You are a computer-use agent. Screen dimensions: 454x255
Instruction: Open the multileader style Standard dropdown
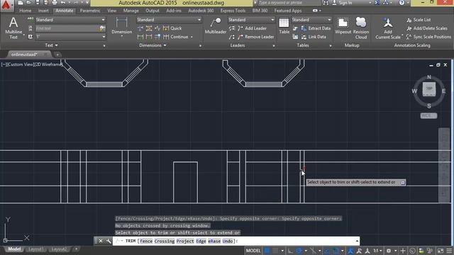click(x=251, y=20)
